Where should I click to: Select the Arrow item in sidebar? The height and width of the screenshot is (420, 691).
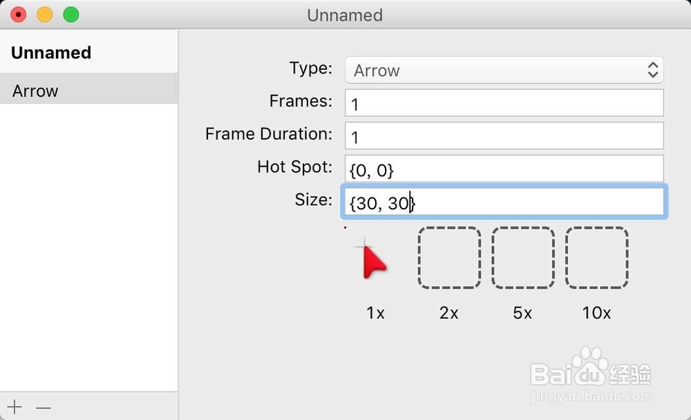tap(88, 90)
